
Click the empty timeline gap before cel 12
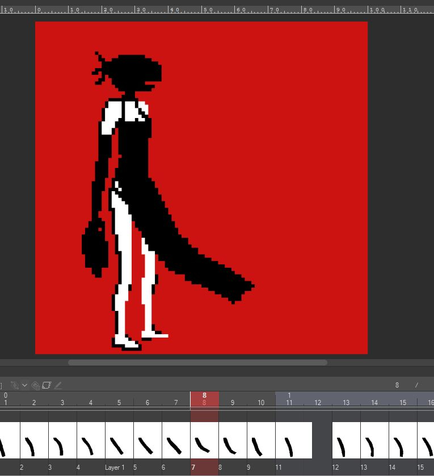click(x=322, y=440)
